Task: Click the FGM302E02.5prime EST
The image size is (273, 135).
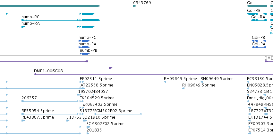Action: (89, 127)
